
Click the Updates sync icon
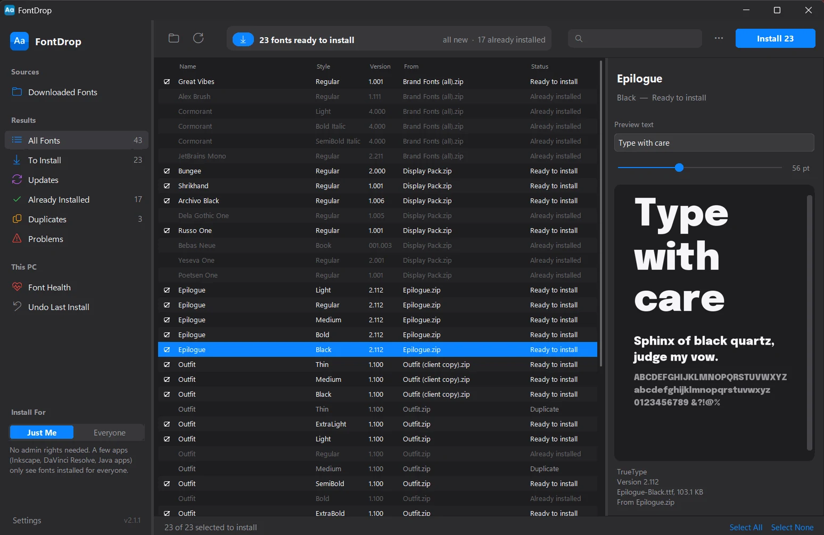(17, 180)
